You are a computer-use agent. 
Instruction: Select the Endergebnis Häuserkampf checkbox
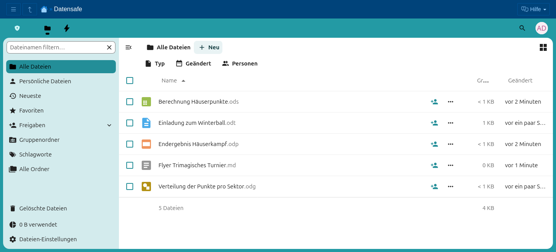click(x=130, y=144)
